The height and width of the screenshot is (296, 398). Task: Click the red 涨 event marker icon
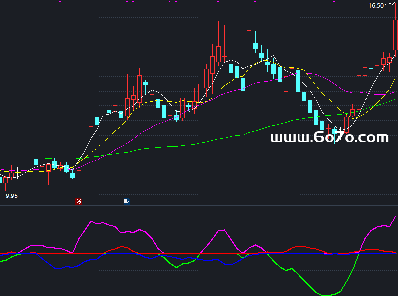click(x=78, y=201)
